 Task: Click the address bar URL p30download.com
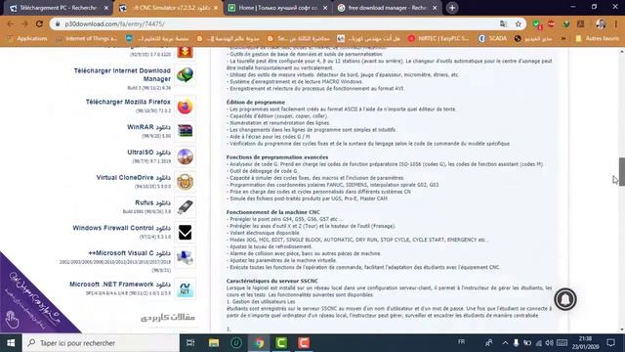tap(114, 23)
